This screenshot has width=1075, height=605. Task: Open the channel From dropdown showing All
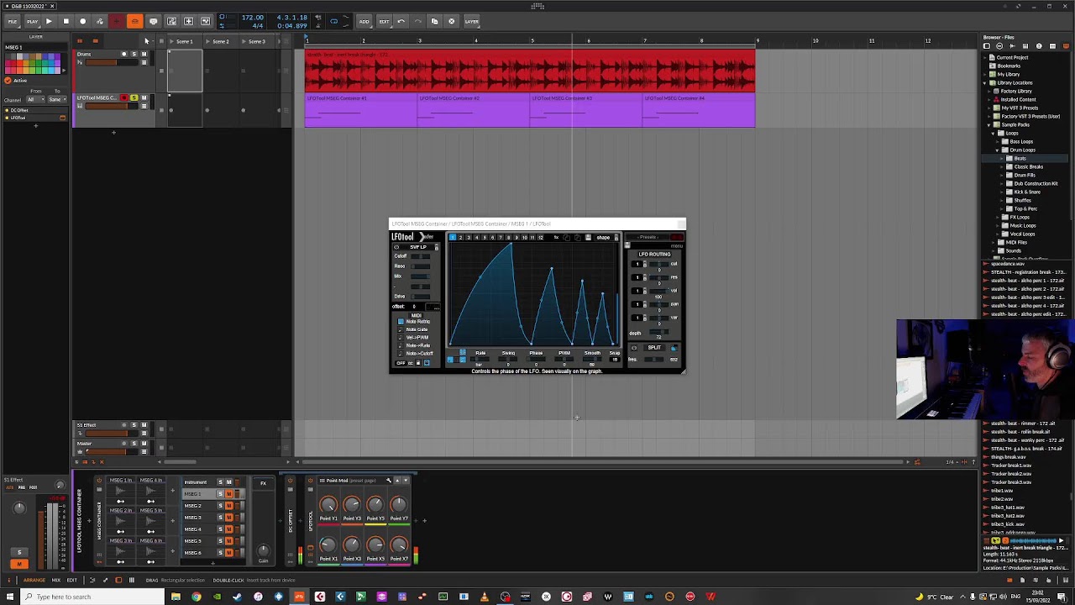pos(35,99)
